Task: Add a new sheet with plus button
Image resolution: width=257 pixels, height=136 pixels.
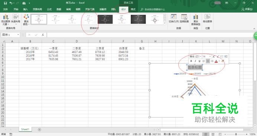Action: [39, 129]
